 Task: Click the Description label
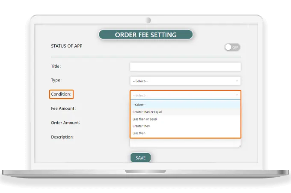(62, 137)
